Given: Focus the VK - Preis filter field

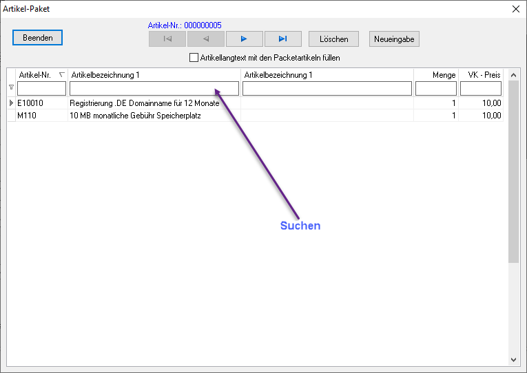Looking at the screenshot, I should click(x=481, y=89).
